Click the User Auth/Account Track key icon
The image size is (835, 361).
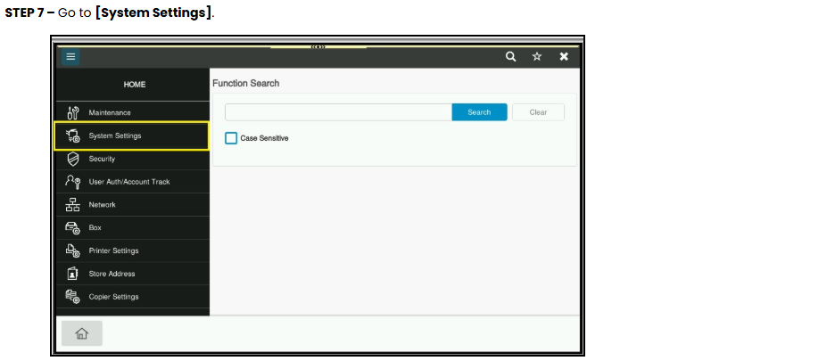72,182
